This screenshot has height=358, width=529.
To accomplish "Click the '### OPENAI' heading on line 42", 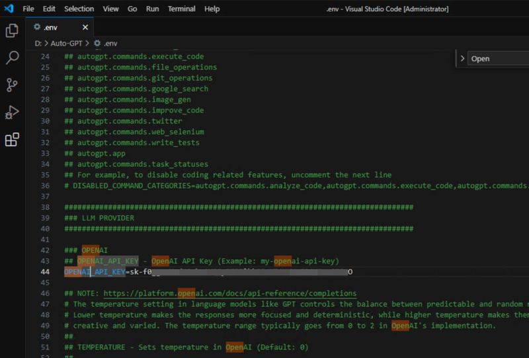I will tap(86, 250).
